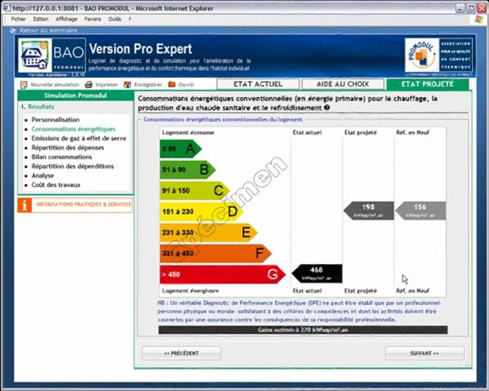Image resolution: width=489 pixels, height=391 pixels.
Task: Click the green A energy class arrow
Action: 180,149
